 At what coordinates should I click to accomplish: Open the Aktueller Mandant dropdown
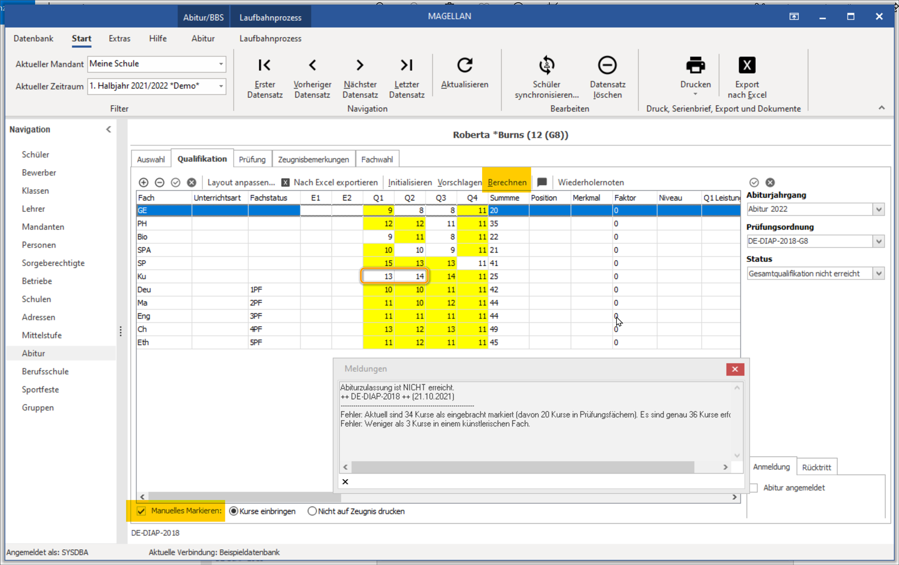(x=221, y=63)
